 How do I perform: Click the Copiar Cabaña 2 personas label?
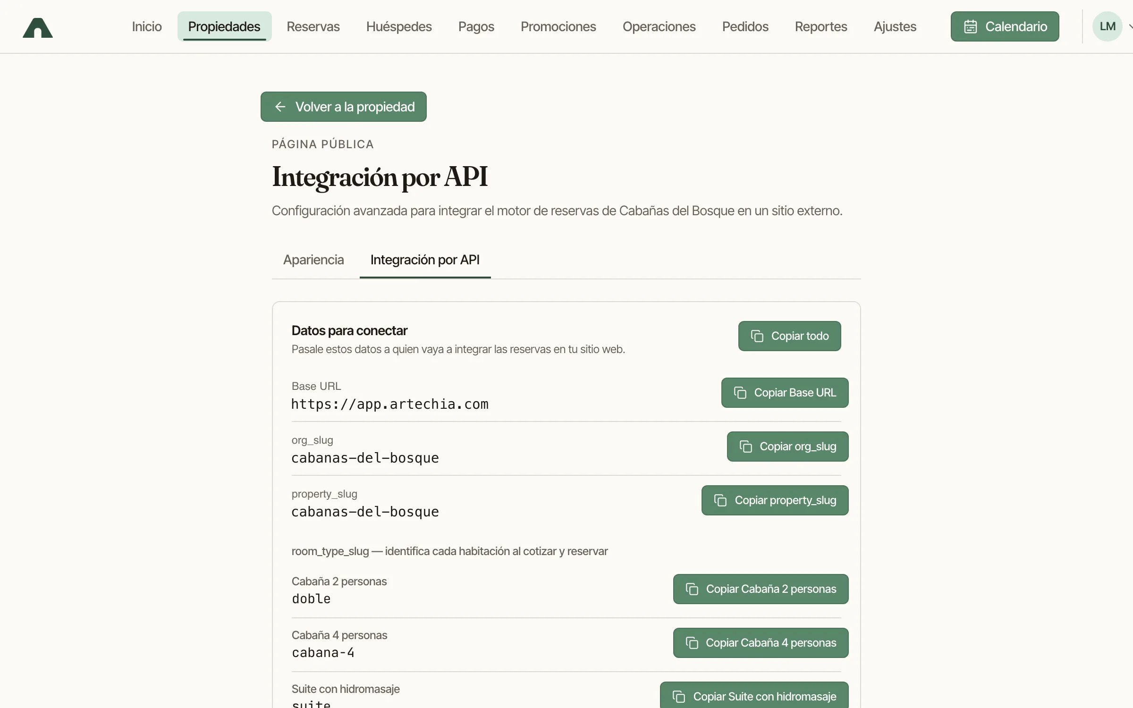click(771, 589)
